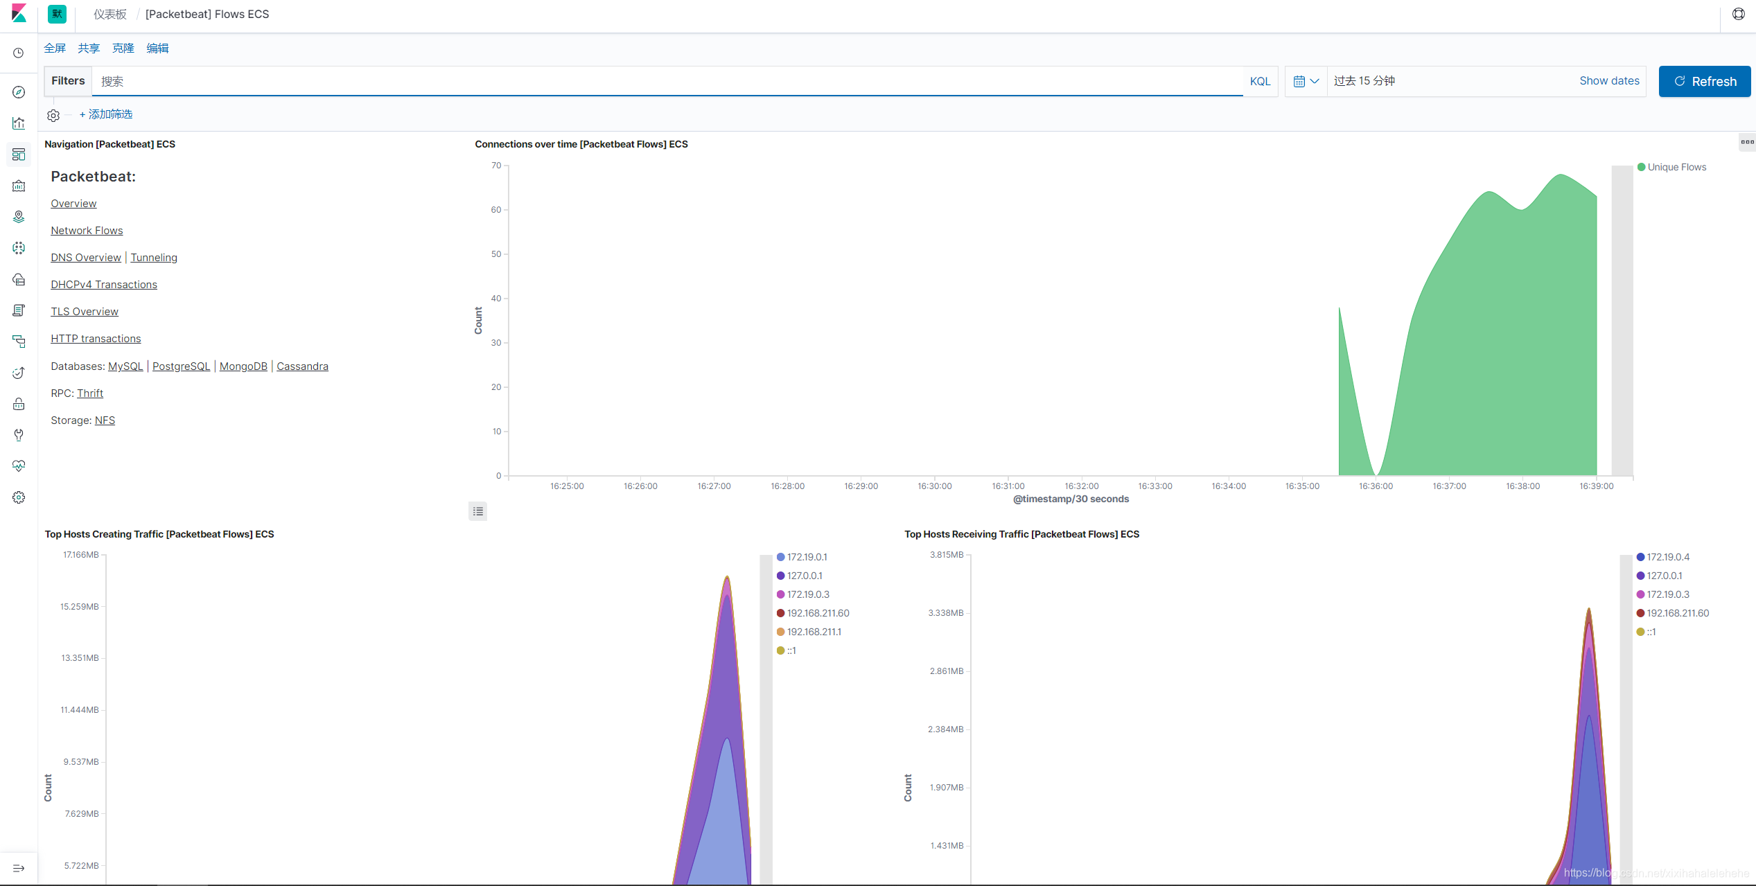1756x886 pixels.
Task: Open Canvas icon in sidebar
Action: [x=19, y=186]
